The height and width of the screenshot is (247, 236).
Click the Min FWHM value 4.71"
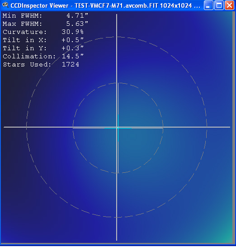[x=77, y=16]
